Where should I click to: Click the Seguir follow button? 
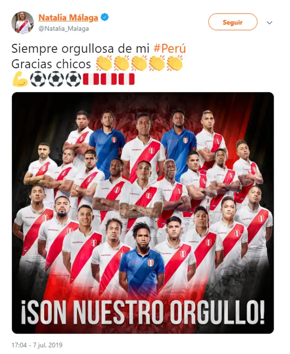pyautogui.click(x=232, y=22)
